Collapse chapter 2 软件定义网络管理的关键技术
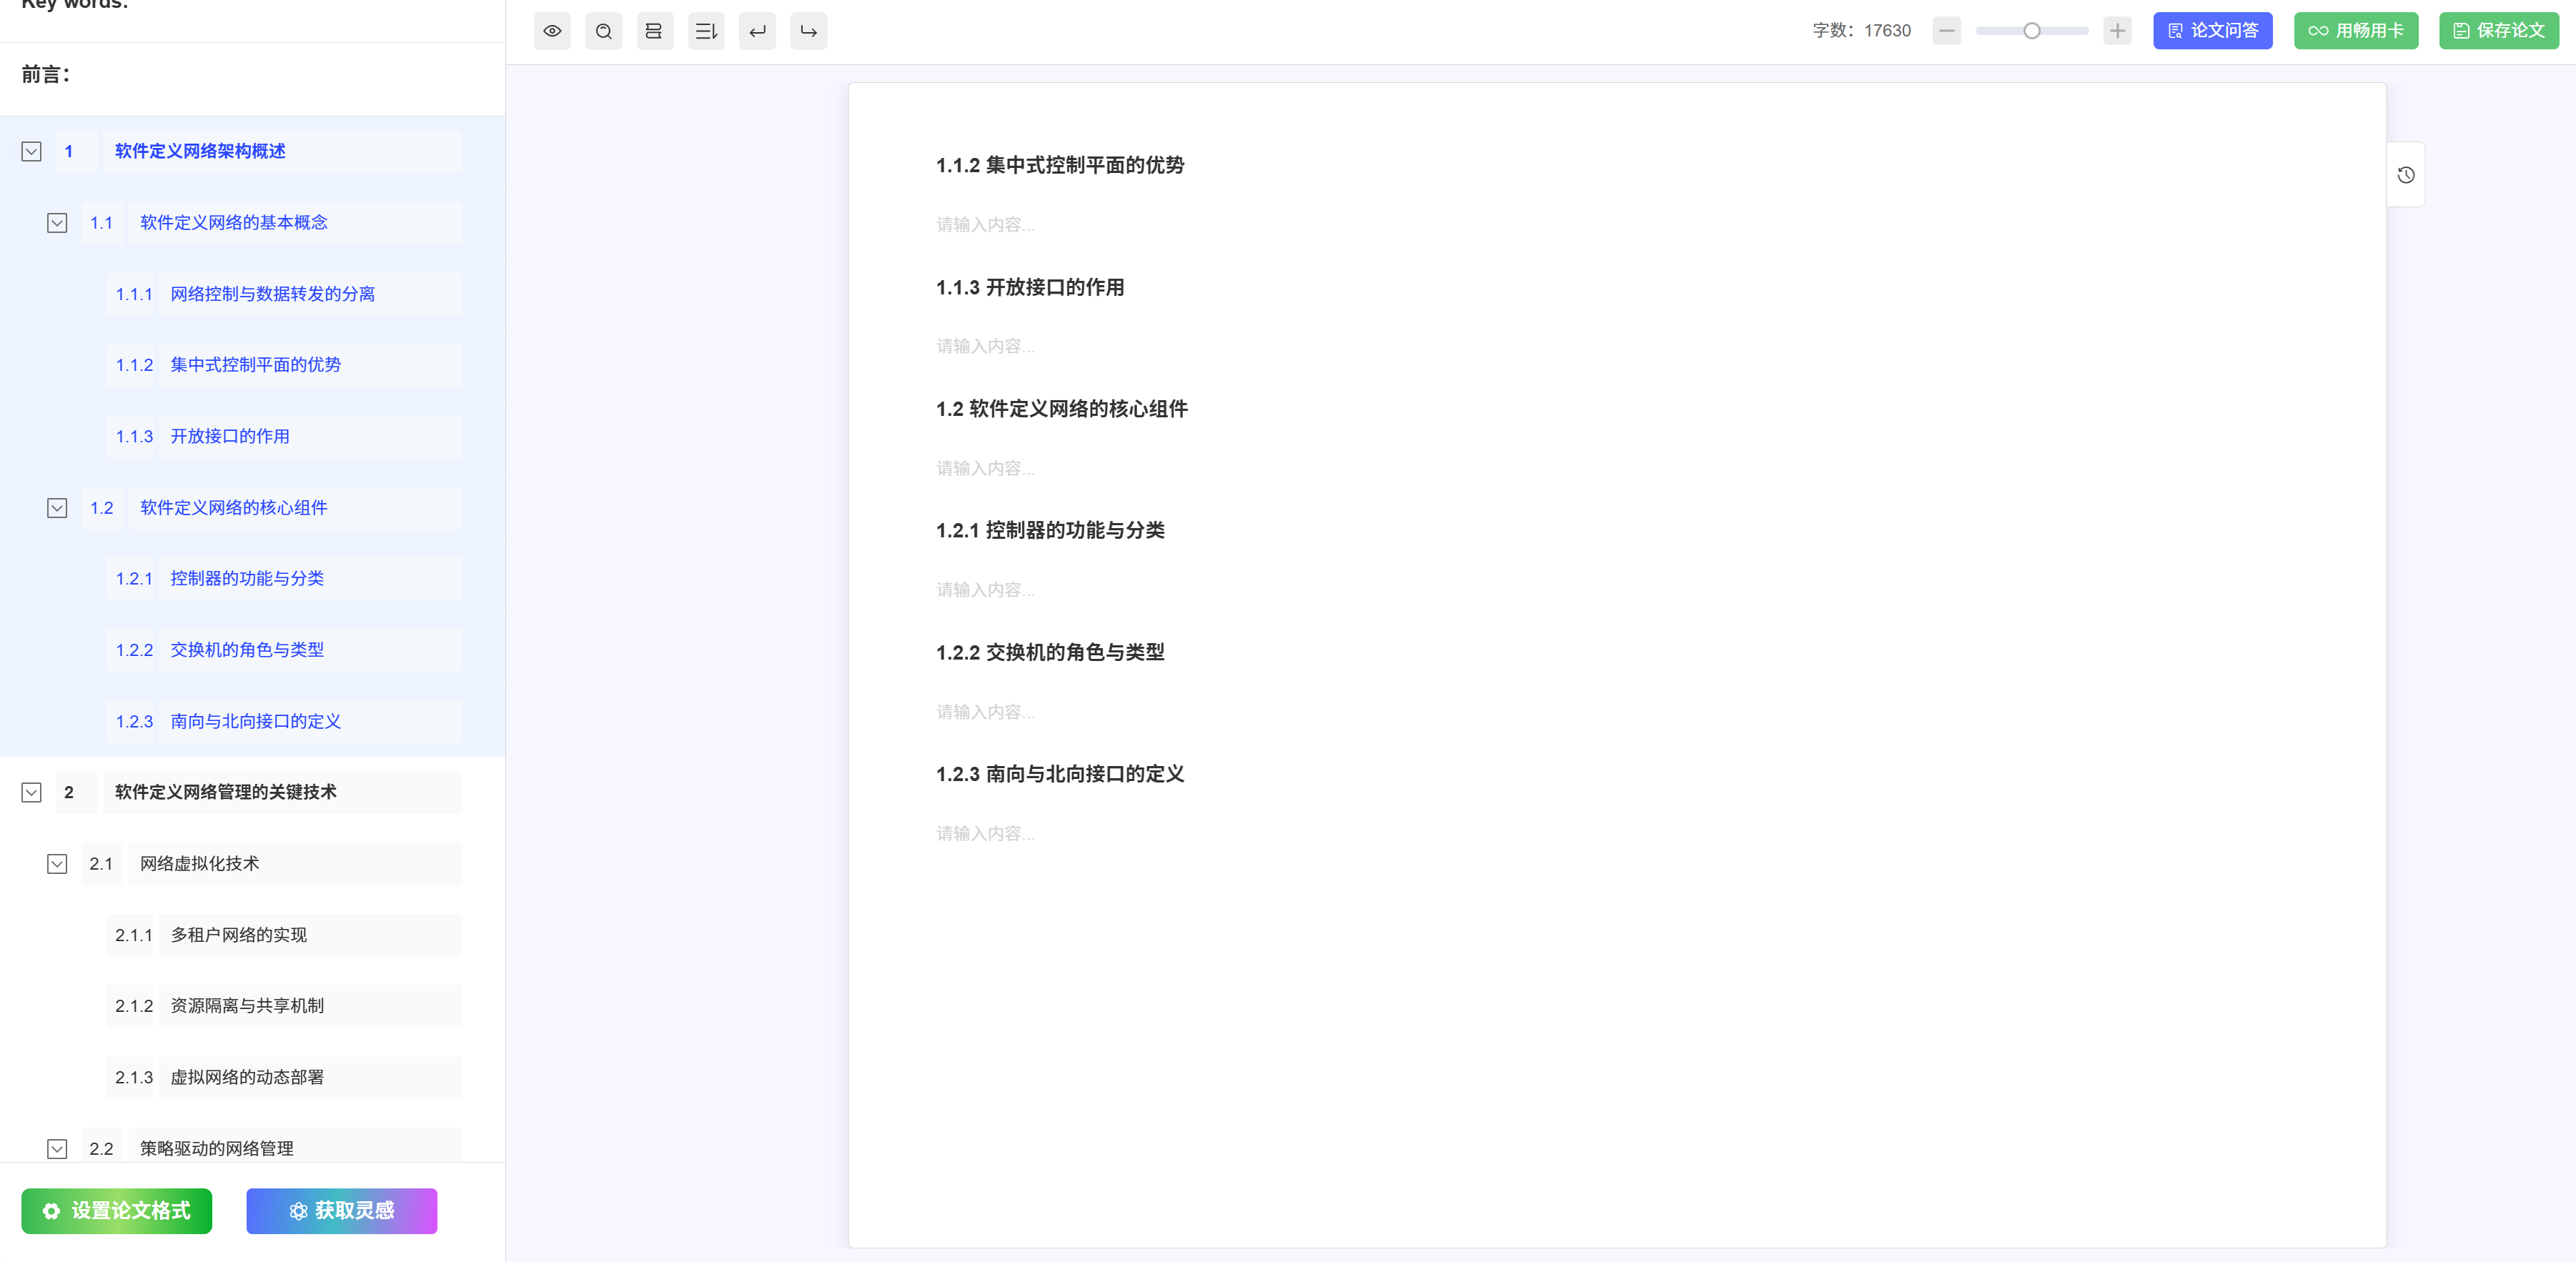Image resolution: width=2576 pixels, height=1262 pixels. (x=32, y=793)
